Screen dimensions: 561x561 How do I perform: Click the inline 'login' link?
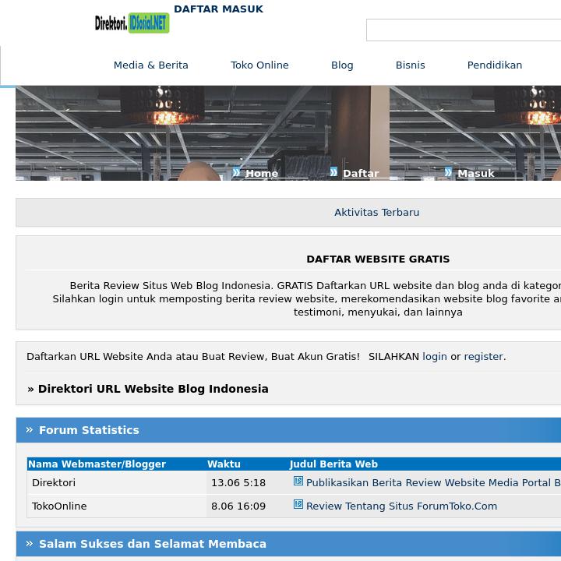434,357
